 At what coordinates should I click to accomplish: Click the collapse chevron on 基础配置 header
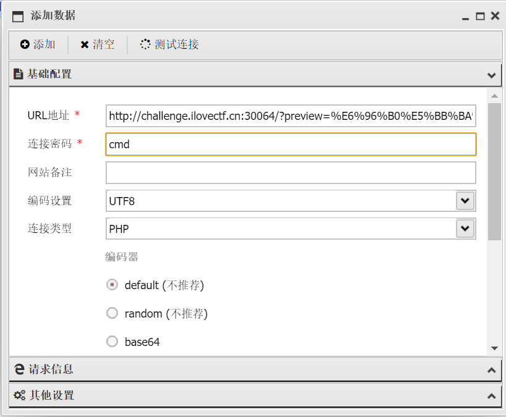point(491,75)
